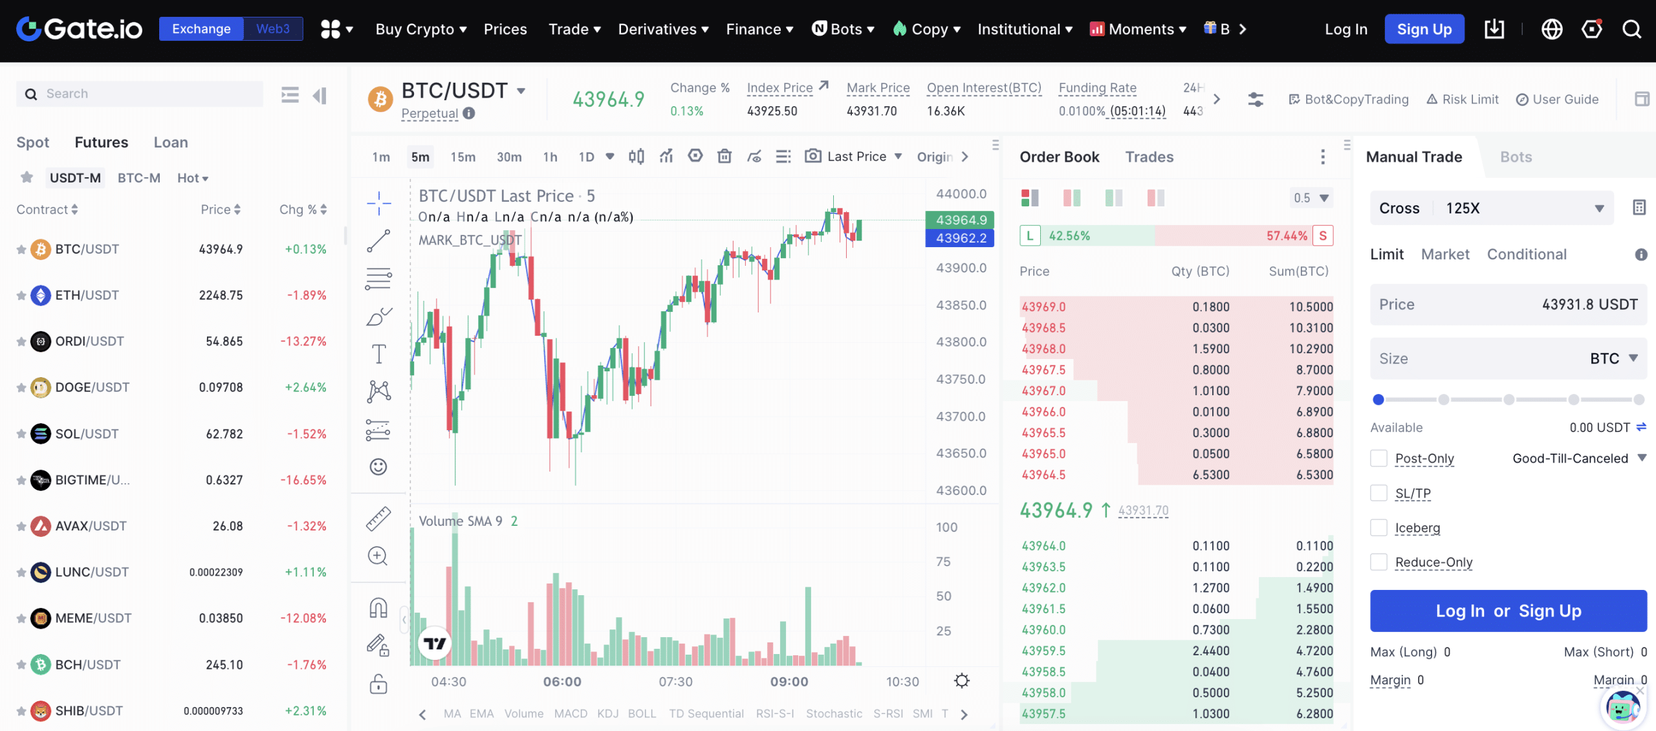Click the Sign Up button
Viewport: 1656px width, 731px height.
[1424, 28]
